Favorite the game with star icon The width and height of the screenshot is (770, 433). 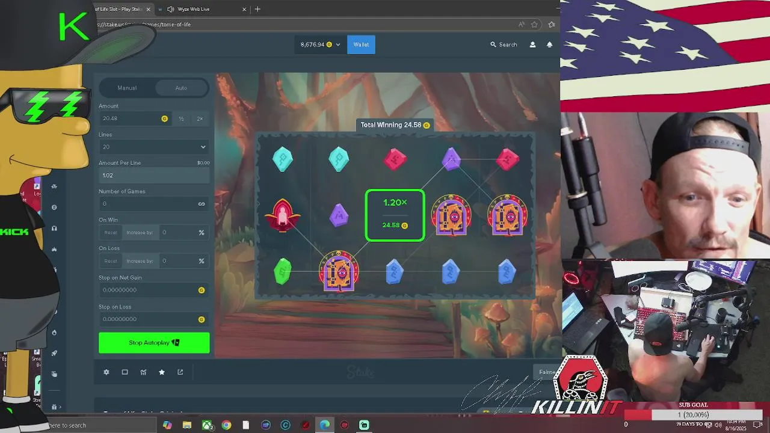[x=162, y=372]
